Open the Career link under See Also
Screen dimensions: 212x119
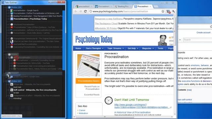click(82, 110)
